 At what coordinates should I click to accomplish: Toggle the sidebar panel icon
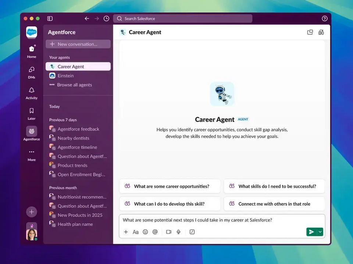[50, 18]
